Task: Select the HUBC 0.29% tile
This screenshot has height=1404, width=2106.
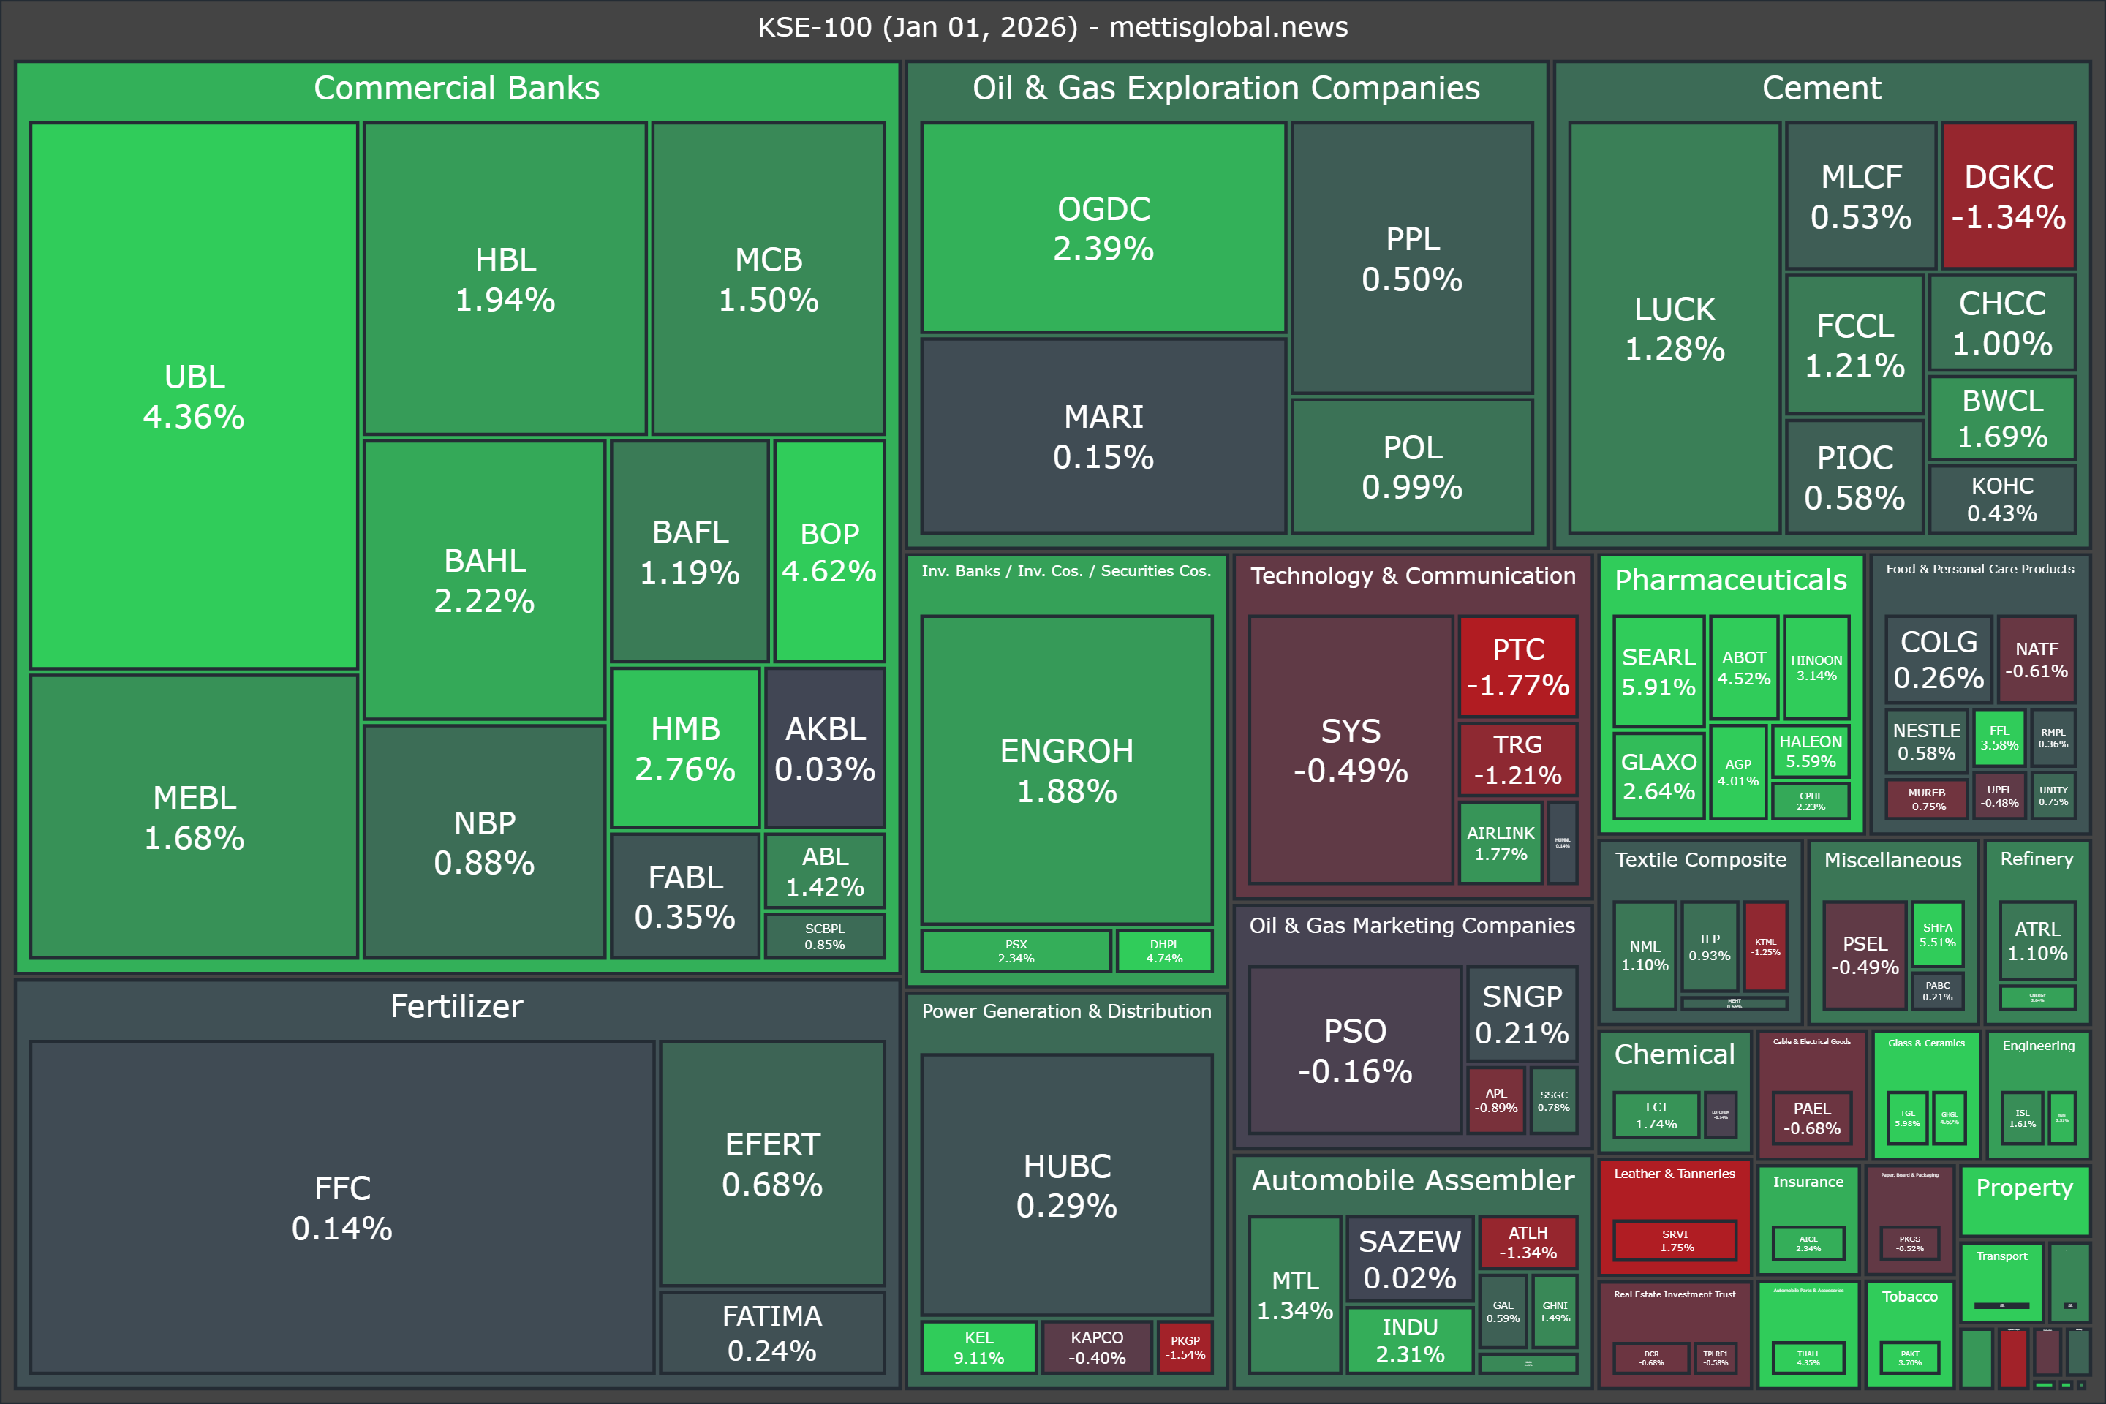Action: click(x=1066, y=1184)
